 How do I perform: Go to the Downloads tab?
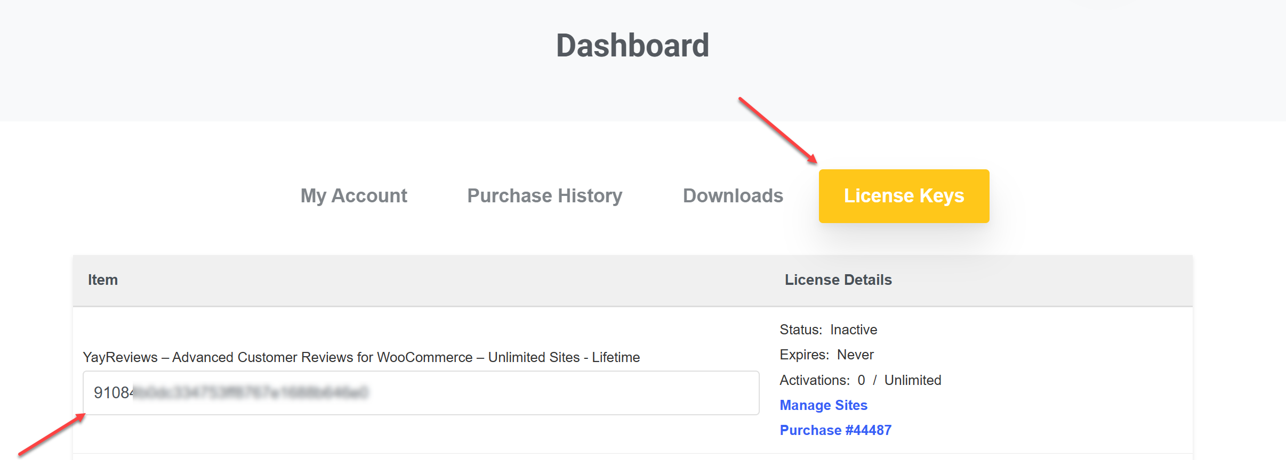coord(733,196)
